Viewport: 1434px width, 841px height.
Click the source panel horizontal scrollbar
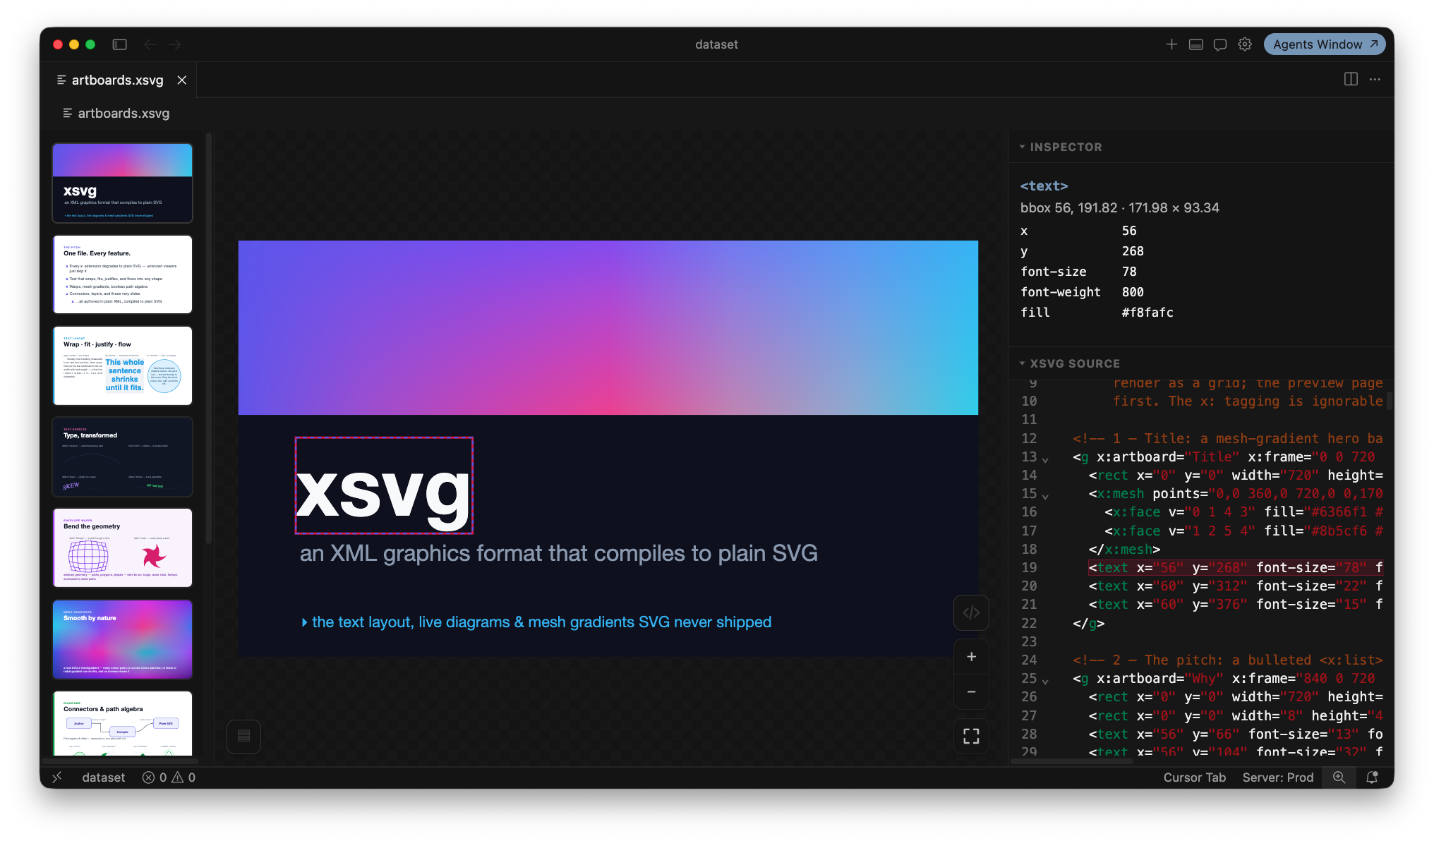(x=1071, y=761)
